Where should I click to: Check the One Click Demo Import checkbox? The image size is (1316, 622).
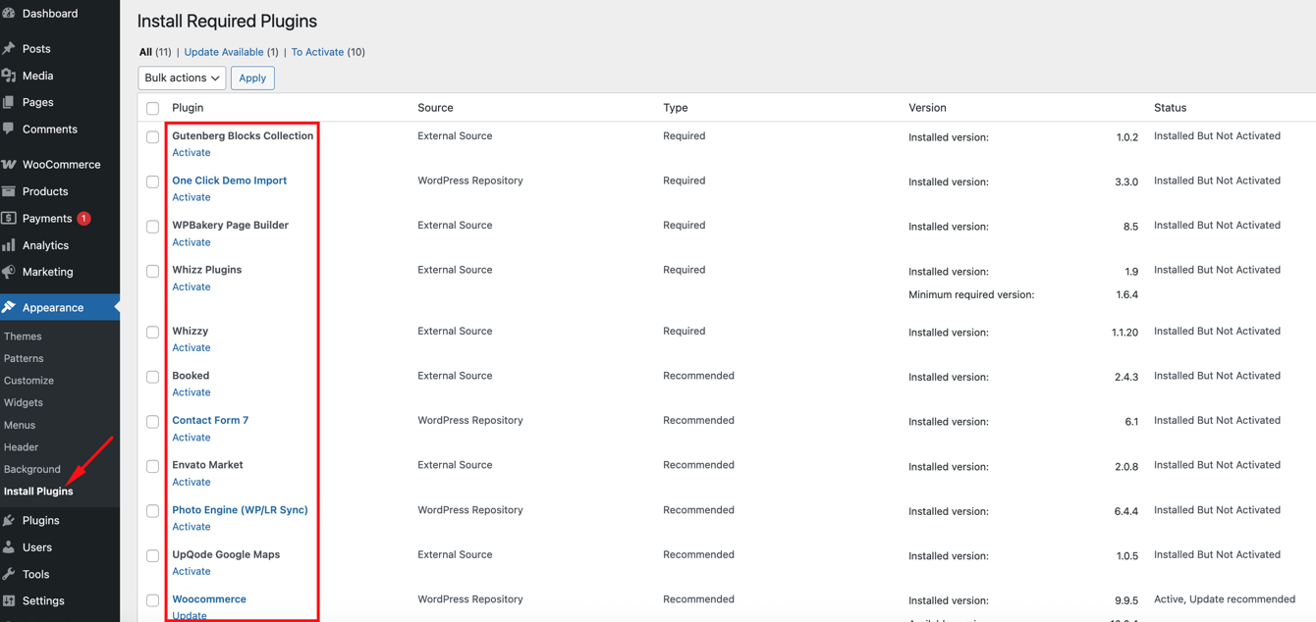pyautogui.click(x=152, y=181)
